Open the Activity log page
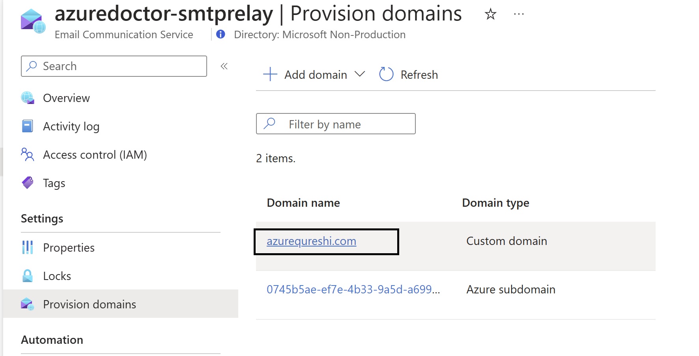Screen dimensions: 699x356 pyautogui.click(x=71, y=126)
